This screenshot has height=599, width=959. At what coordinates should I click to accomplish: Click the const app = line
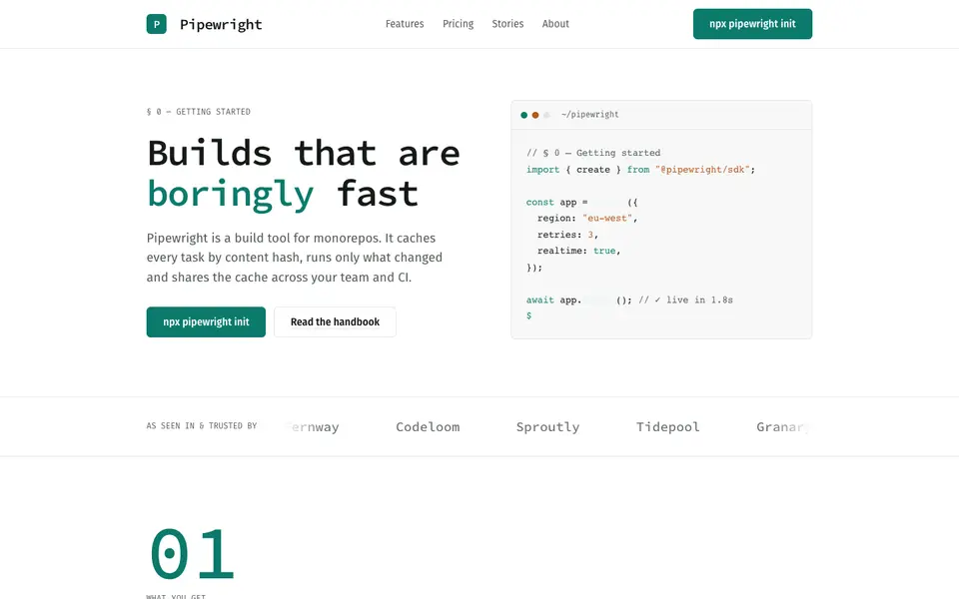(x=581, y=203)
